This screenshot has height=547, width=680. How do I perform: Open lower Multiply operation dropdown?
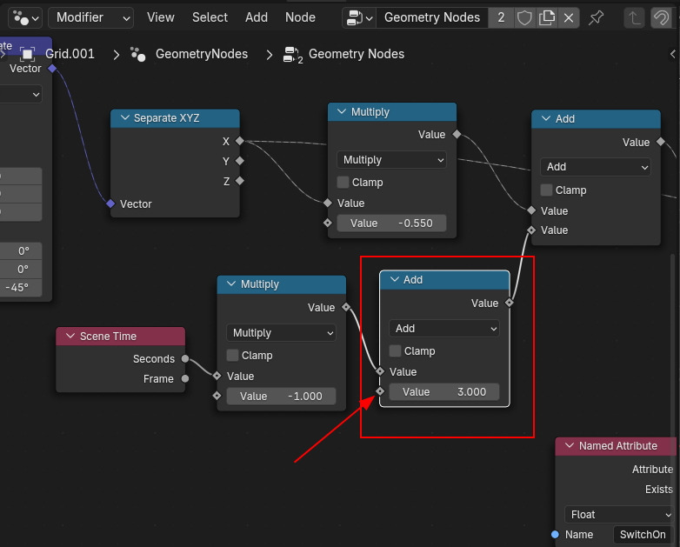pyautogui.click(x=281, y=333)
